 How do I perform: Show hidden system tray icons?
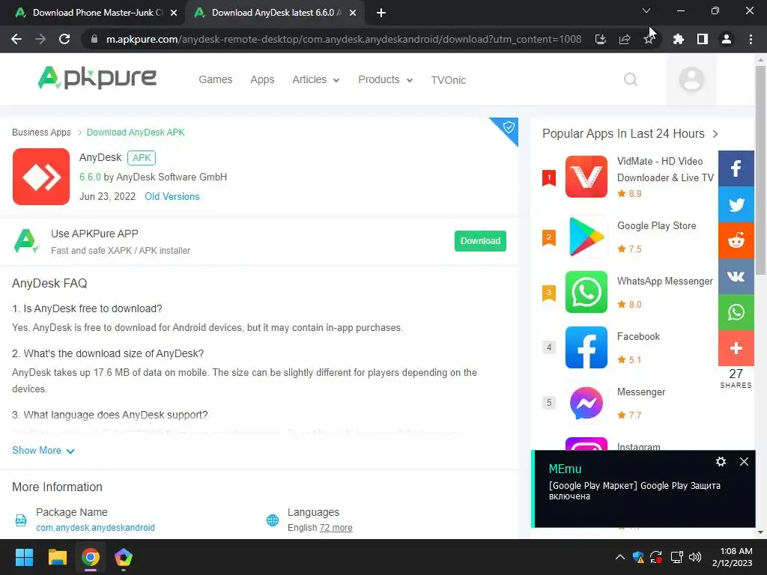(x=619, y=557)
